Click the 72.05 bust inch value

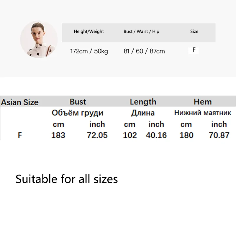pos(97,135)
